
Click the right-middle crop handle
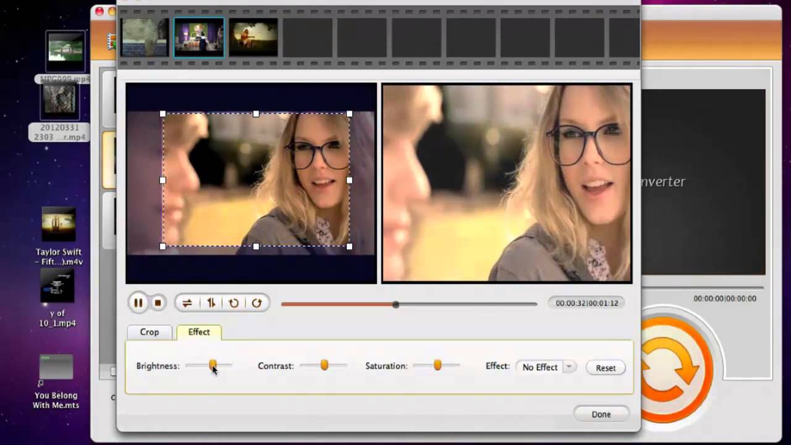tap(350, 180)
